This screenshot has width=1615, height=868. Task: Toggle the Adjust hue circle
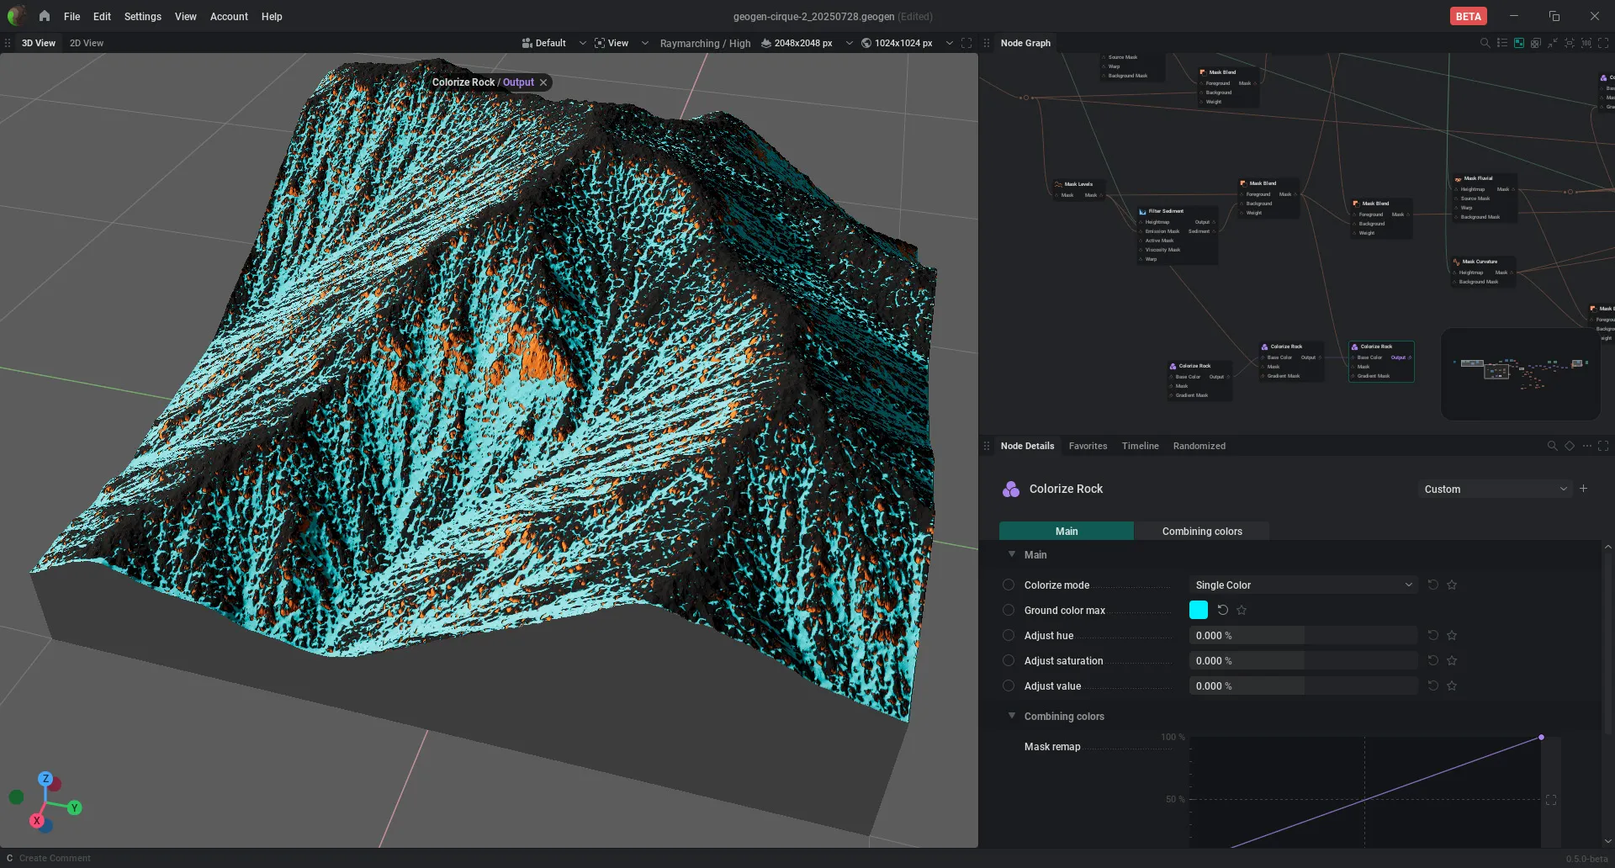[x=1009, y=636]
